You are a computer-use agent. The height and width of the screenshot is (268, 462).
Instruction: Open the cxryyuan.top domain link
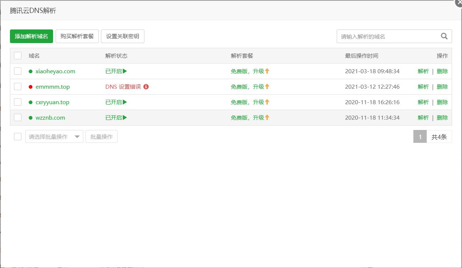[52, 102]
